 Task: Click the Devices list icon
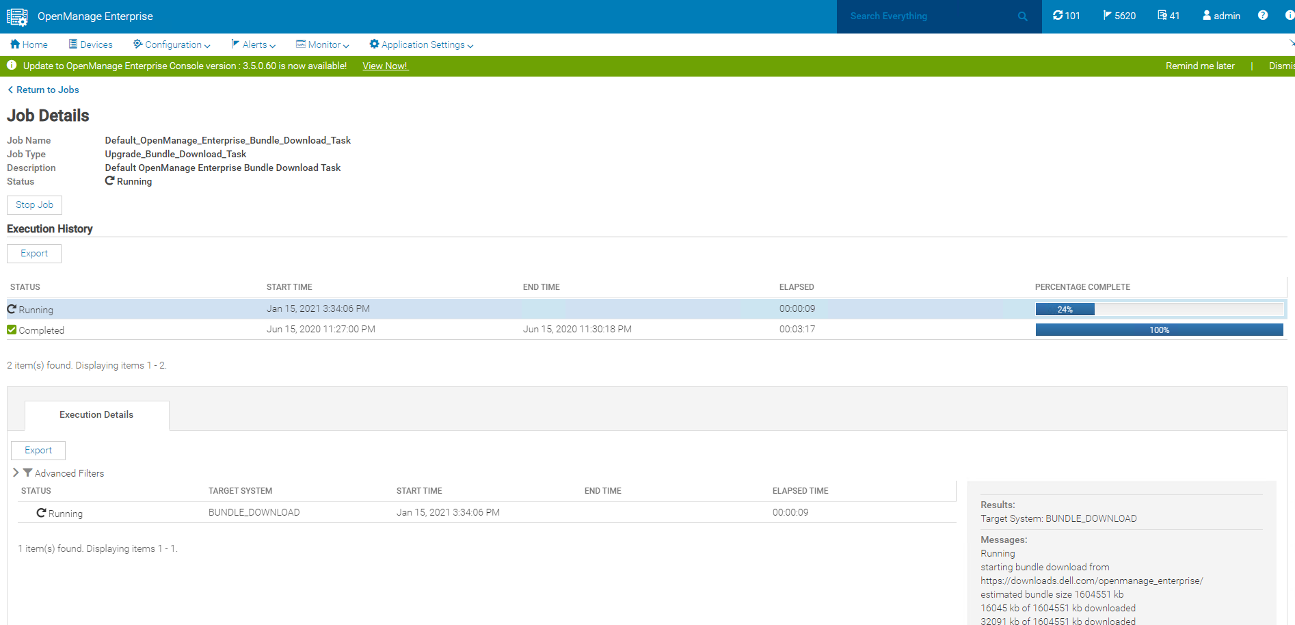[x=73, y=44]
